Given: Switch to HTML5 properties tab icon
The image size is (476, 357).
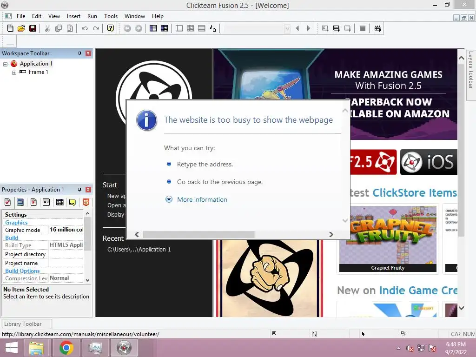Looking at the screenshot, I should pos(86,202).
